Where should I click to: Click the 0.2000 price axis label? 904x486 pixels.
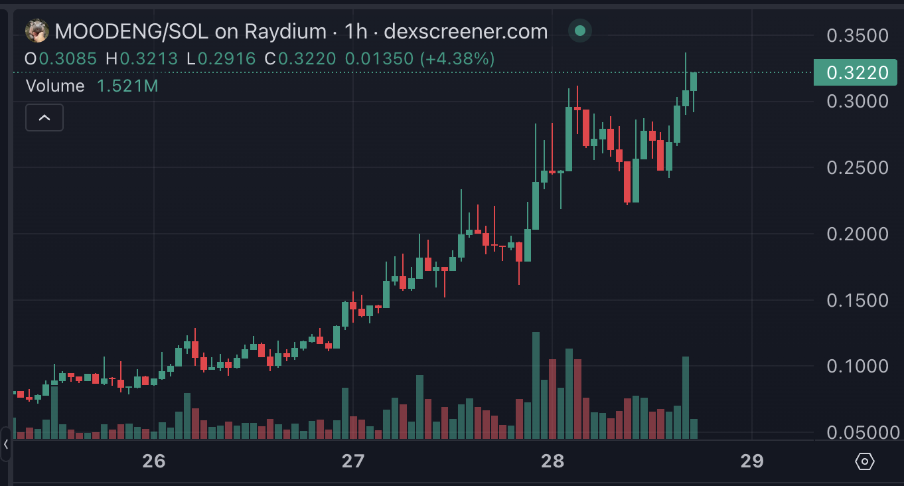858,234
